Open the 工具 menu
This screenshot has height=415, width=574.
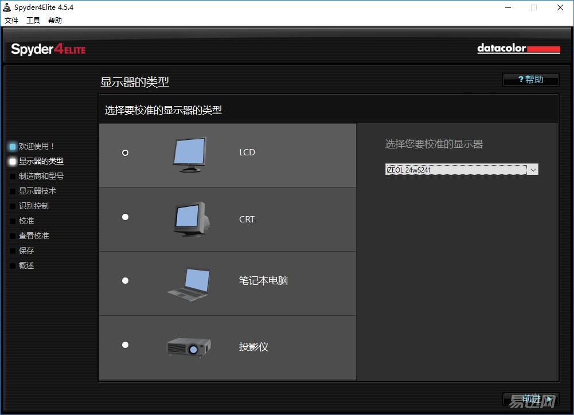coord(33,21)
